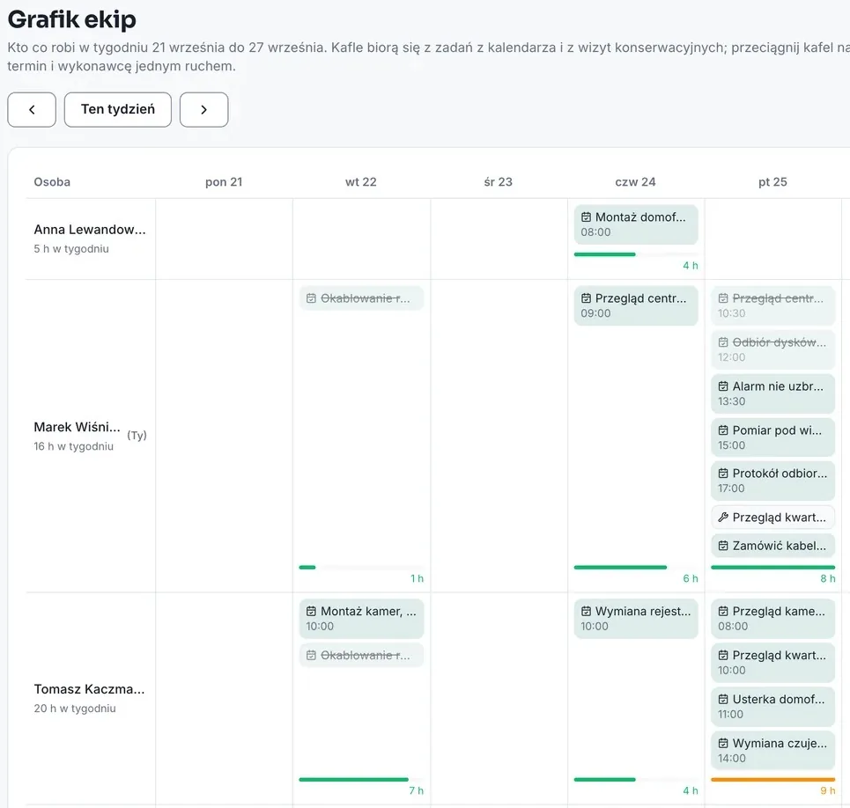
Task: Click the wrench icon on Przegląd kwart... tile
Action: (x=723, y=518)
